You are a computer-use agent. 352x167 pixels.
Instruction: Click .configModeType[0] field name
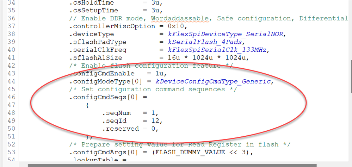106,81
